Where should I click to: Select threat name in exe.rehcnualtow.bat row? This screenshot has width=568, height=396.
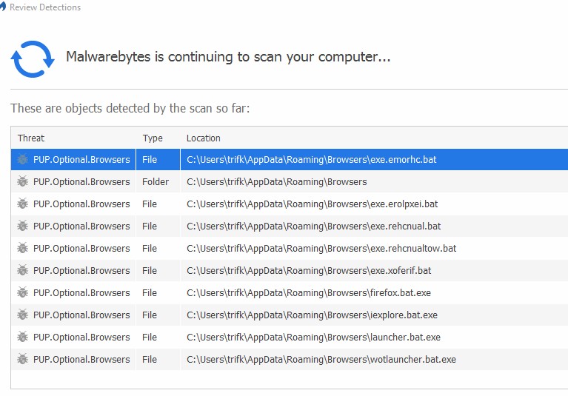point(81,249)
